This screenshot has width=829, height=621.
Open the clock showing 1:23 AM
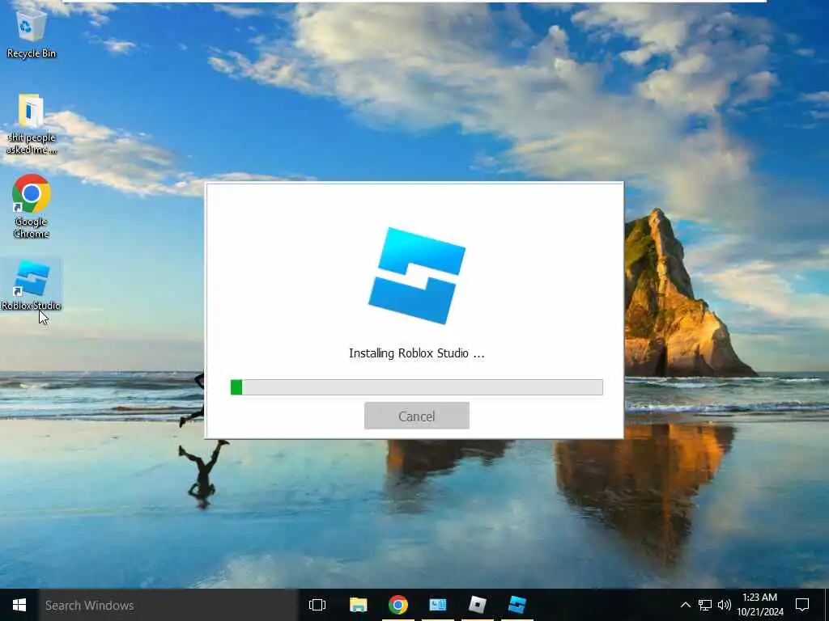[759, 605]
